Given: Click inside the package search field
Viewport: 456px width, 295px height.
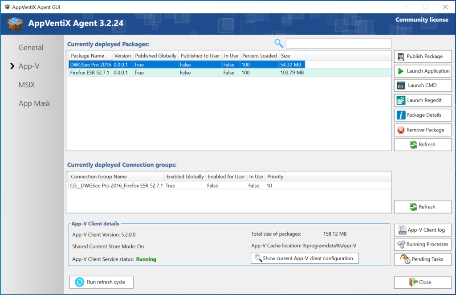Looking at the screenshot, I should (x=338, y=43).
